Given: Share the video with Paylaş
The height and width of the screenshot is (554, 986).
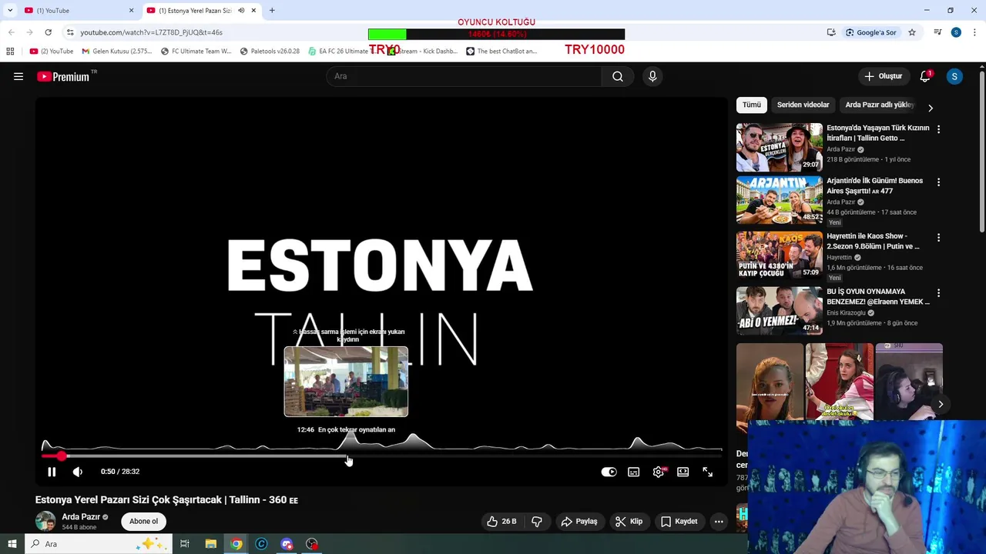Looking at the screenshot, I should [579, 521].
